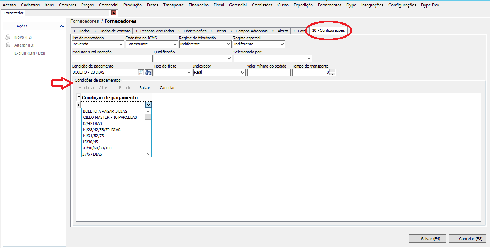
Task: Select 37/67 DIAS option
Action: click(x=113, y=154)
